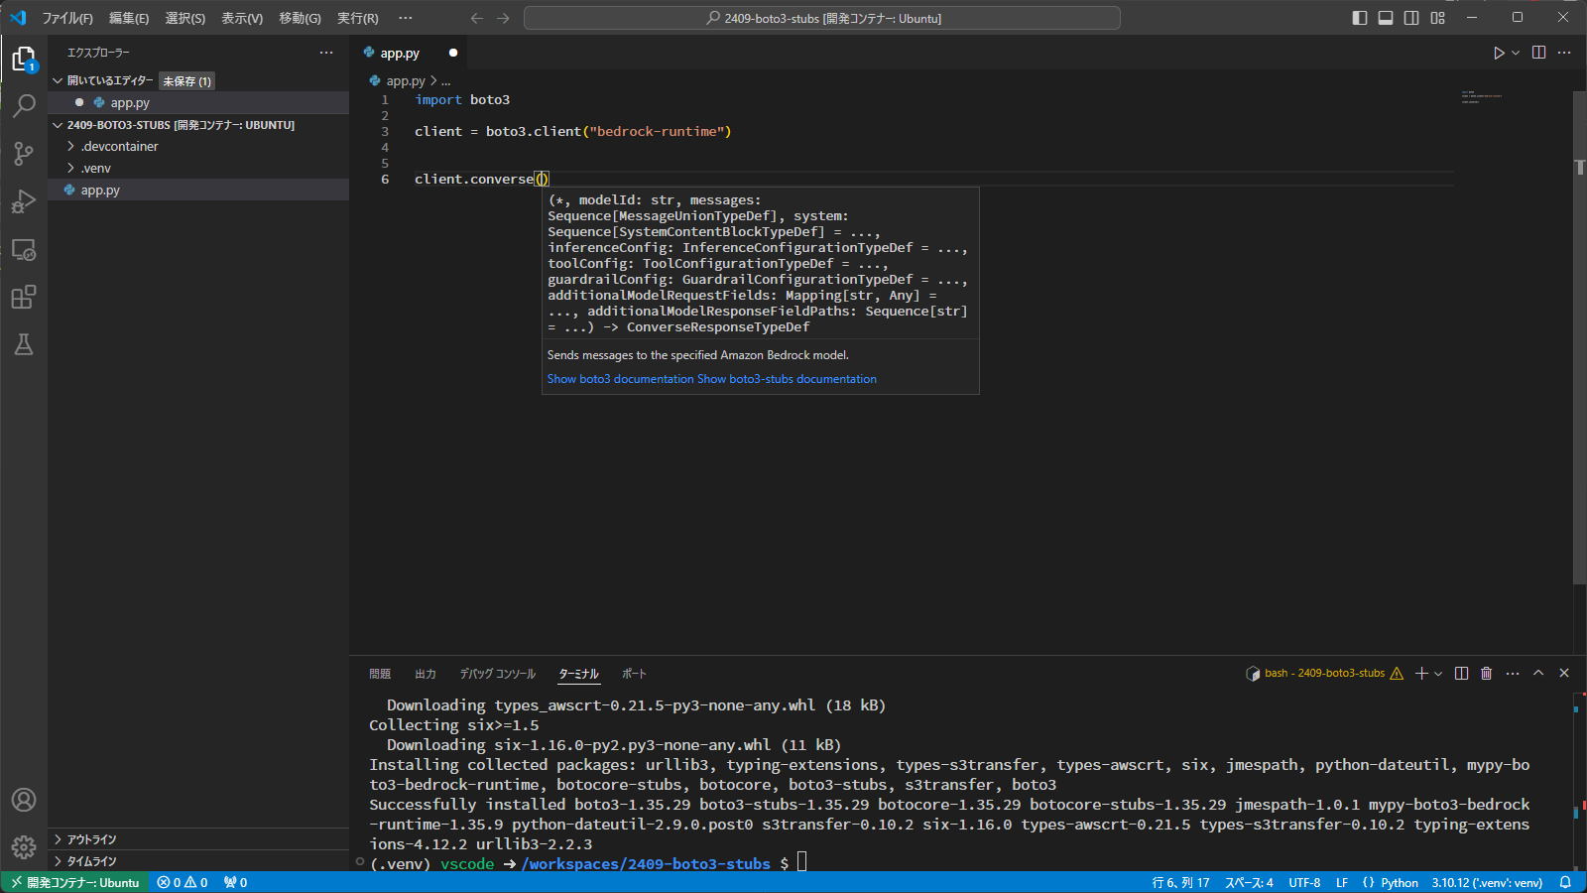
Task: Open the Explorer view in activity bar
Action: pos(24,60)
